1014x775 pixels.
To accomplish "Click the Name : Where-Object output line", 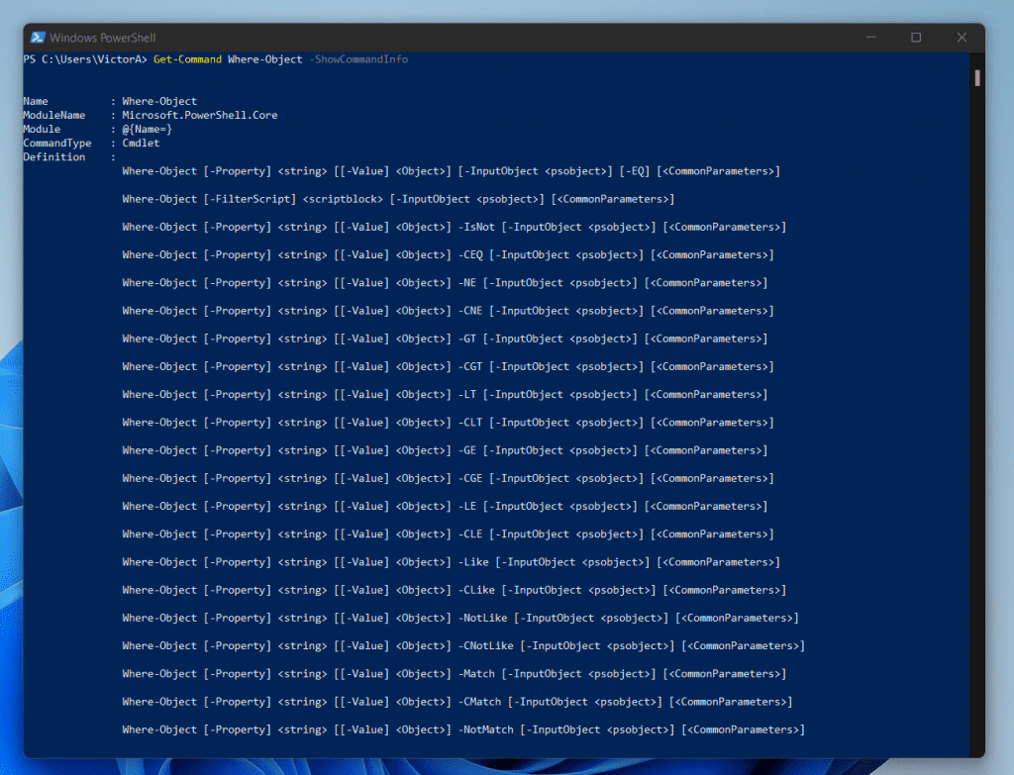I will tap(110, 102).
